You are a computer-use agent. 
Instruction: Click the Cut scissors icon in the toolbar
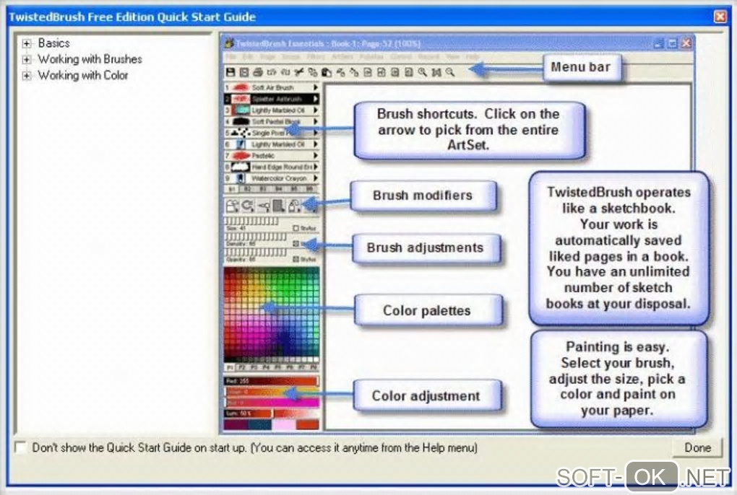299,72
